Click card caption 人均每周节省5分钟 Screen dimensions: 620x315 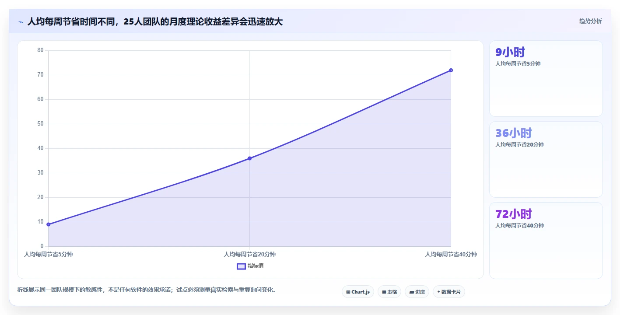[x=518, y=64]
